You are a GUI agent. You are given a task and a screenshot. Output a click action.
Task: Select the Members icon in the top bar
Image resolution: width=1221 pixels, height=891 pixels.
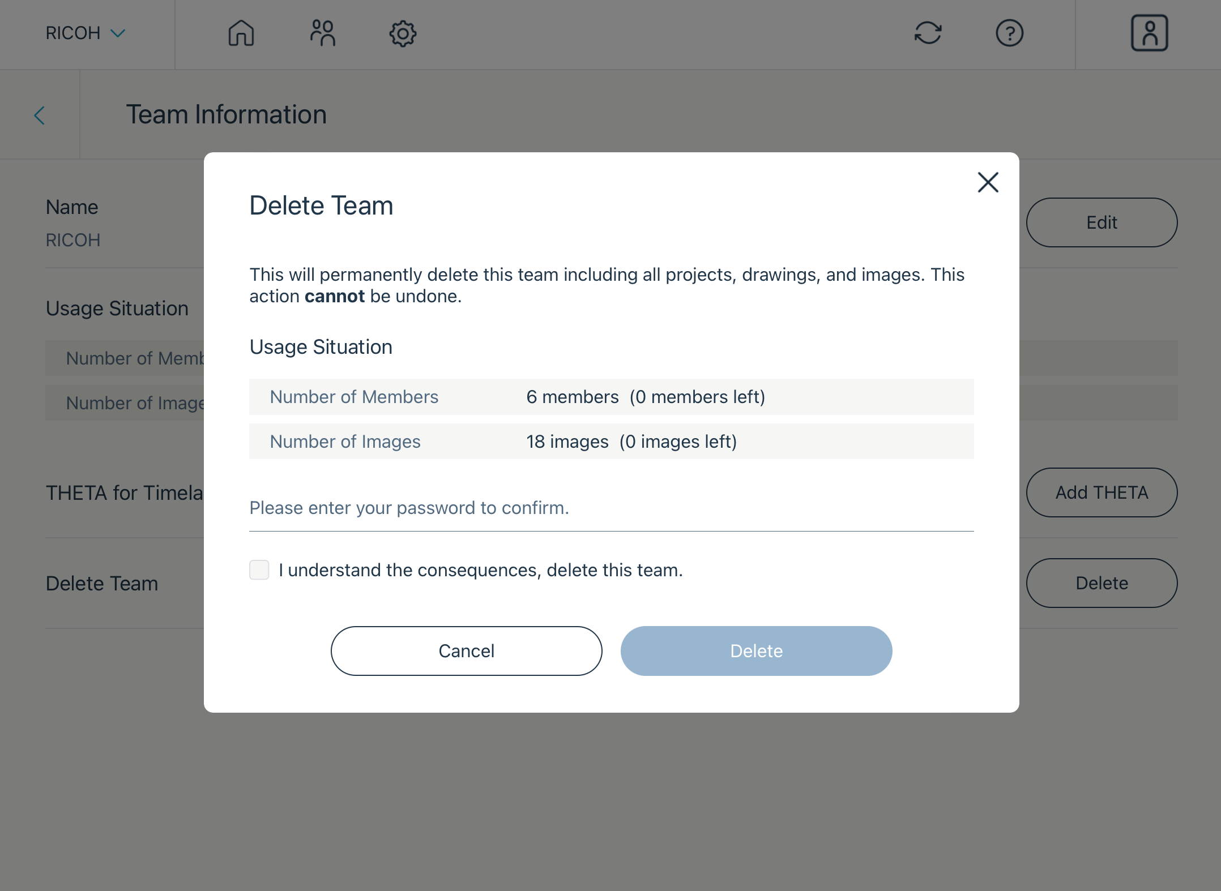323,33
